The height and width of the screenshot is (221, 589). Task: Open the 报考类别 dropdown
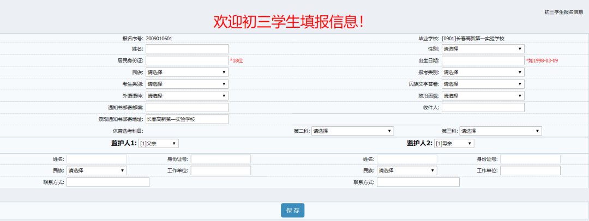pyautogui.click(x=483, y=72)
